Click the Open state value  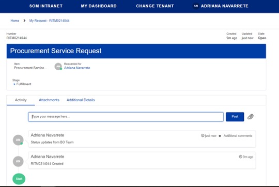pyautogui.click(x=262, y=38)
